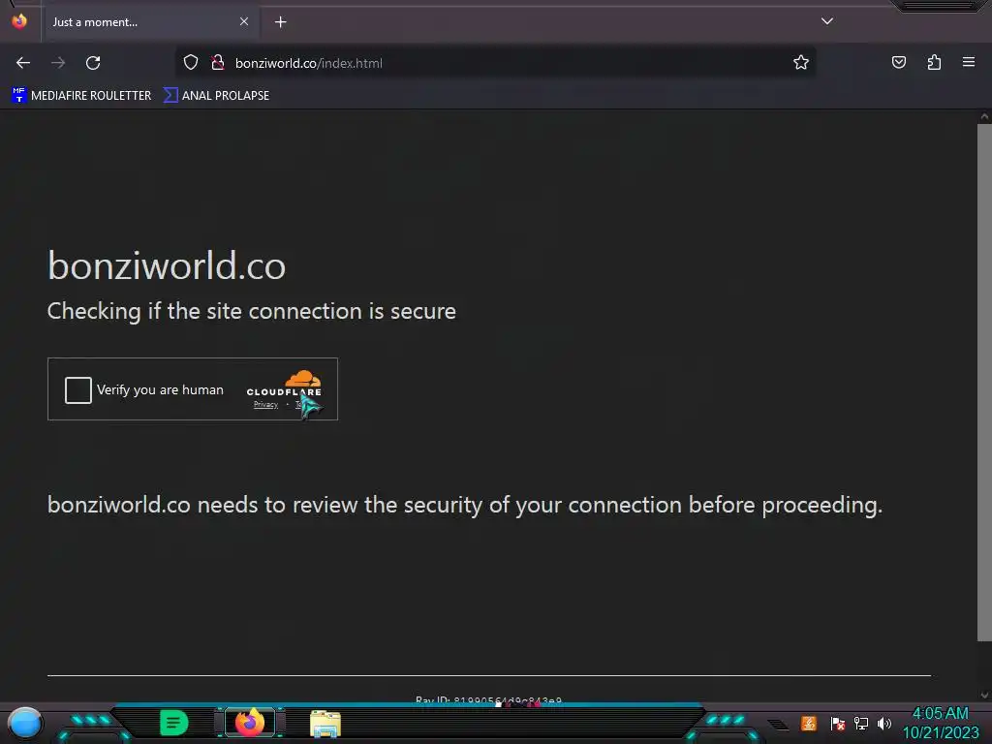The image size is (992, 744).
Task: Click scrollbar up arrow
Action: click(x=984, y=116)
